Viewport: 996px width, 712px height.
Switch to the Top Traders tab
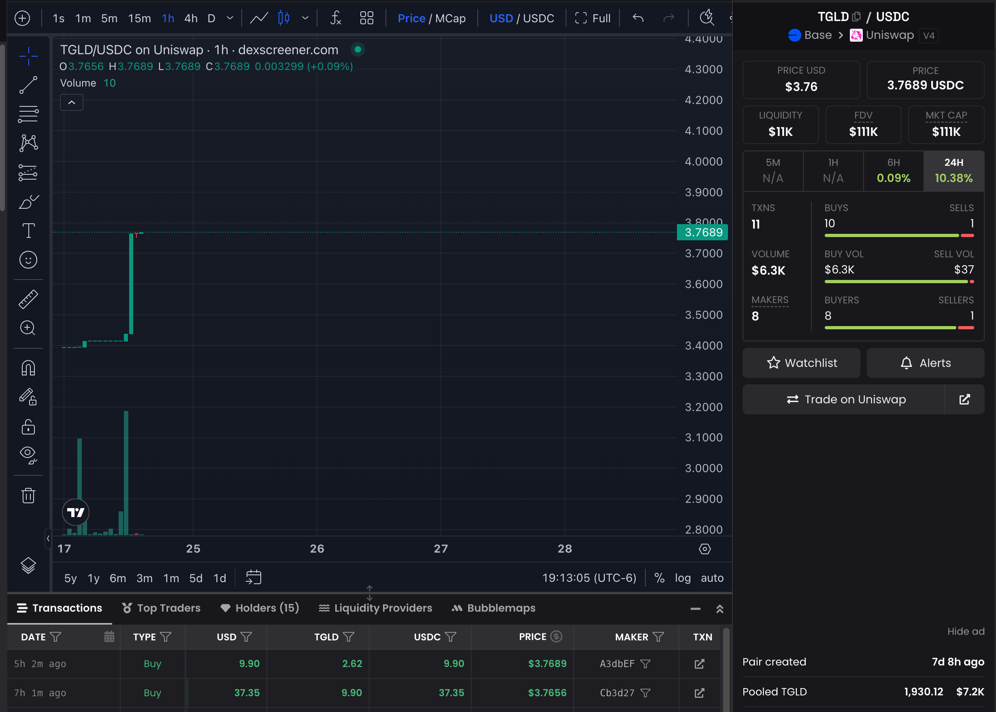[161, 608]
